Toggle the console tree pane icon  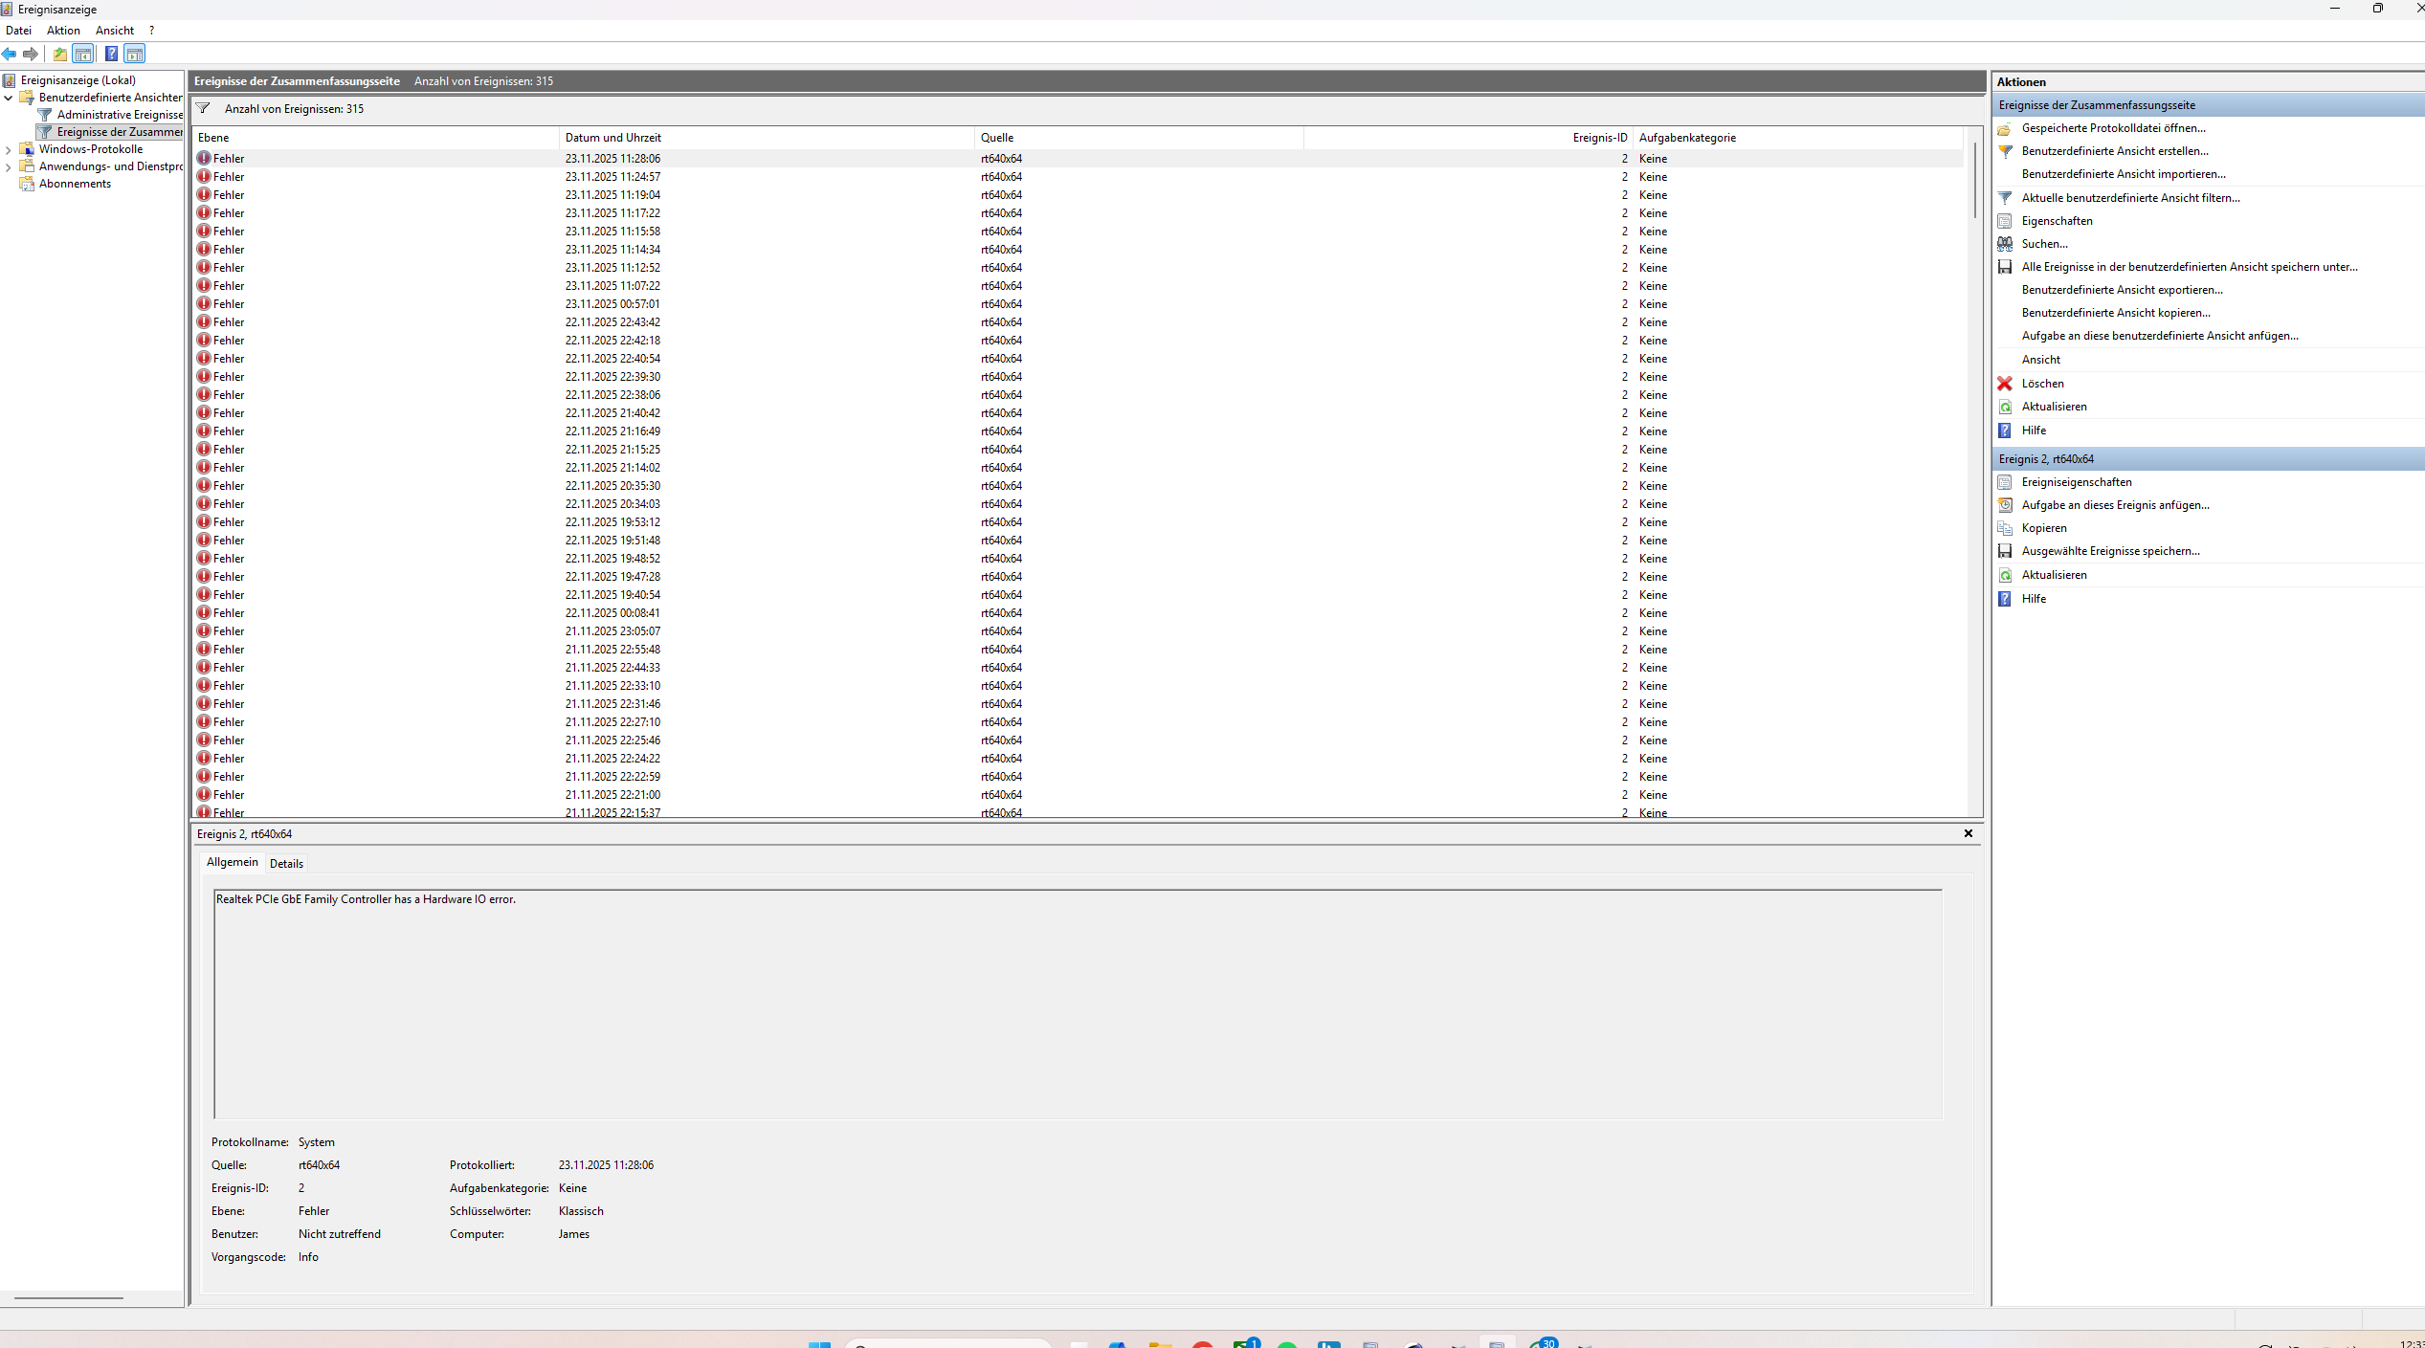click(x=83, y=54)
